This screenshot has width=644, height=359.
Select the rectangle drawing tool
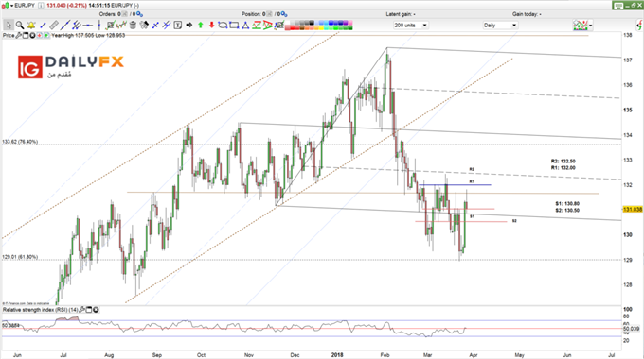coord(234,25)
